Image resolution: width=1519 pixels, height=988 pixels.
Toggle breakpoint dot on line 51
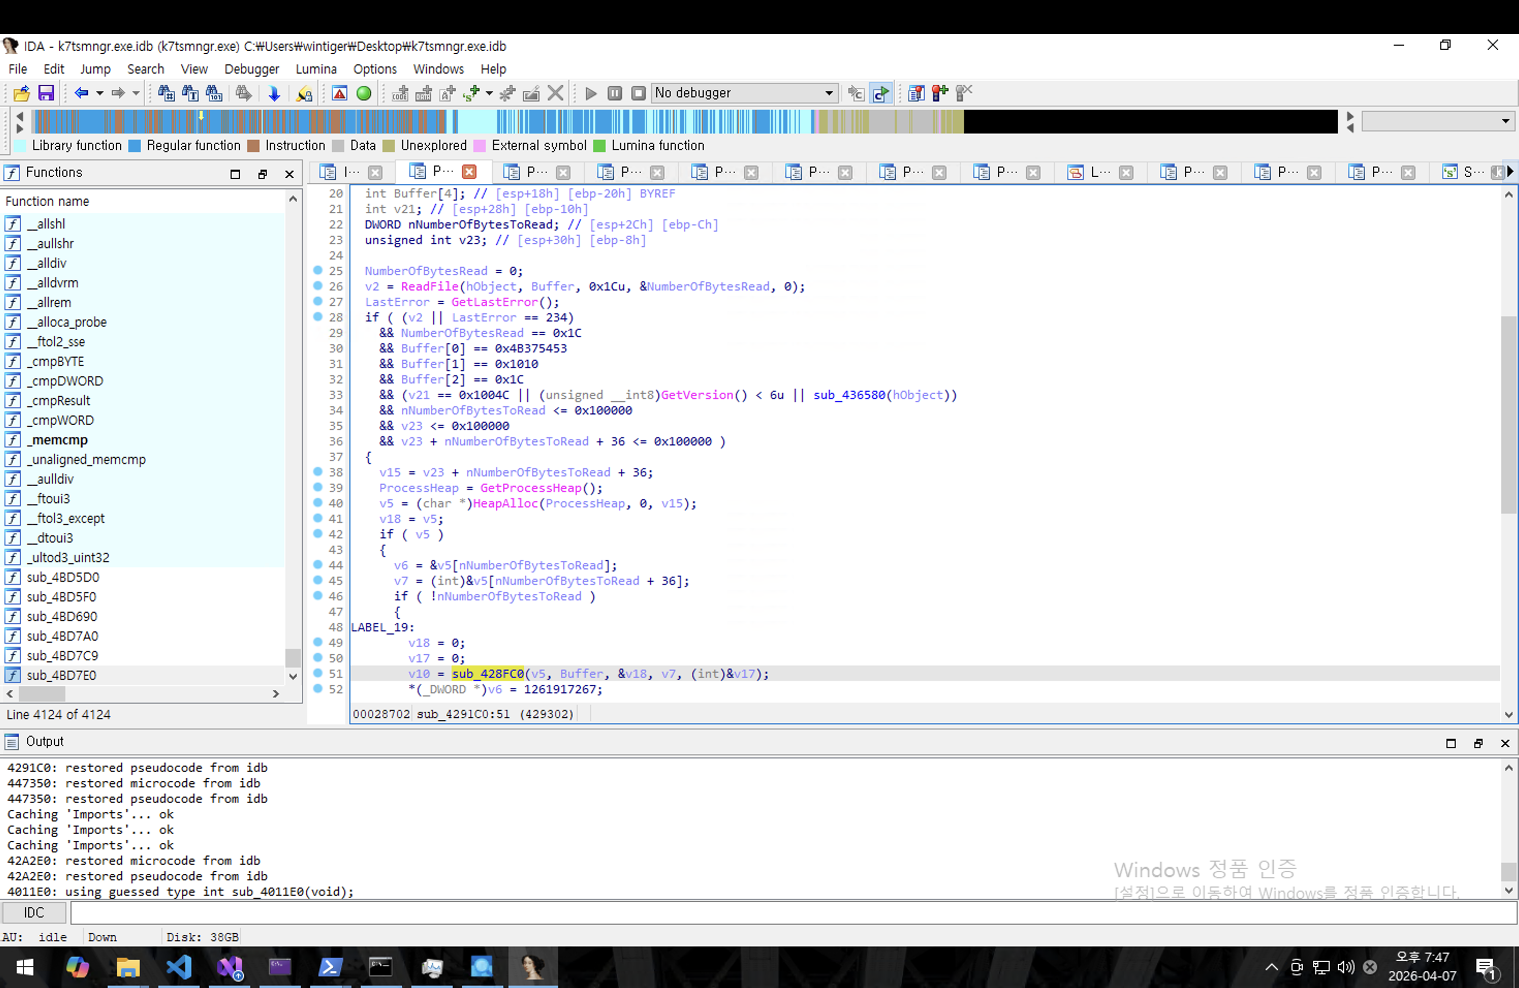coord(318,673)
